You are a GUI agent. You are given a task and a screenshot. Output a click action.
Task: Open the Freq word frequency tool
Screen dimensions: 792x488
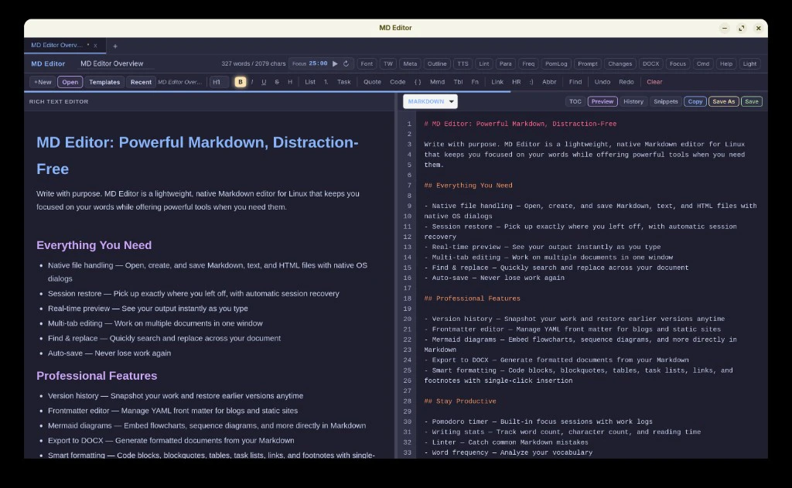(528, 63)
